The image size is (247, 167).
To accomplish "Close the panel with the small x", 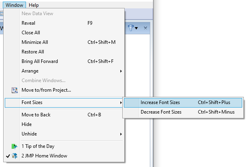I will 145,28.
